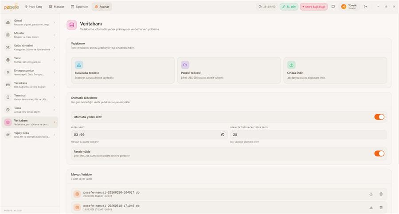Click the pink Veritabanı database sidebar icon
The height and width of the screenshot is (214, 399).
point(8,122)
